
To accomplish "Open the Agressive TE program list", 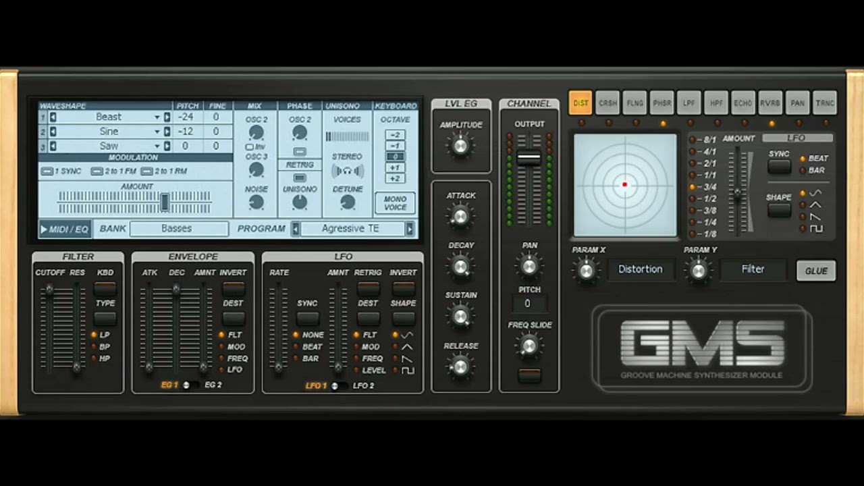I will coord(352,229).
